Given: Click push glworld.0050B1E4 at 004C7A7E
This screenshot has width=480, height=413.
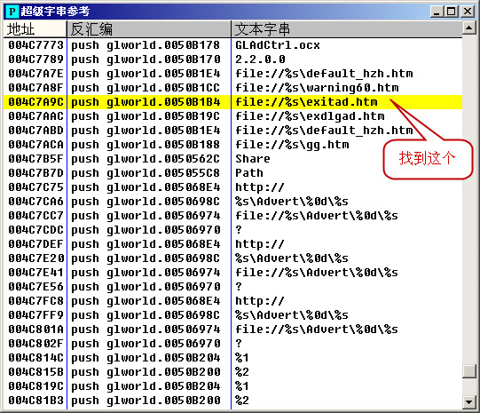Looking at the screenshot, I should pos(146,74).
